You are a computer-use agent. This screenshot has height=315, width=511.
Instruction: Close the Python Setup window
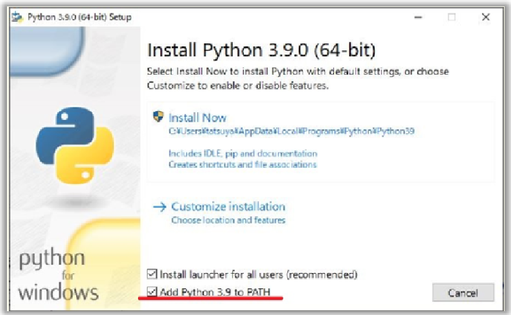(x=485, y=17)
